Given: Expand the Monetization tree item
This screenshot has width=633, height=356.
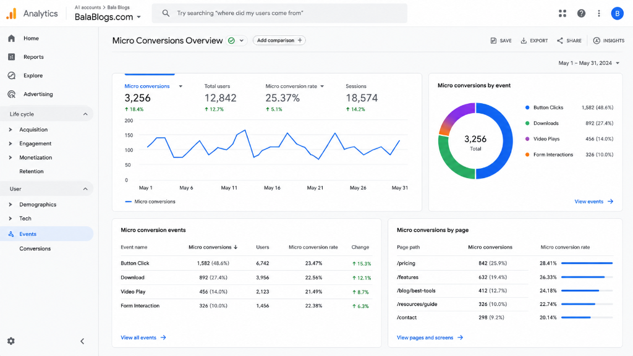Looking at the screenshot, I should (x=11, y=158).
